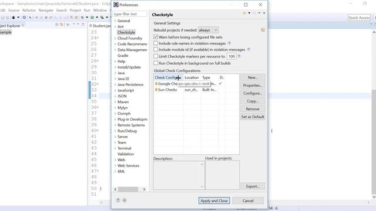Open dialog help via question mark icon
The height and width of the screenshot is (211, 376).
[117, 200]
